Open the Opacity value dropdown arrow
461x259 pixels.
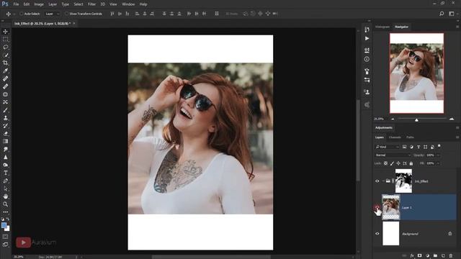tap(438, 155)
